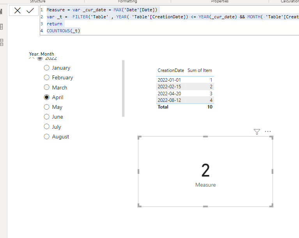Click the Year, Month slicer header
This screenshot has height=238, width=299.
click(41, 54)
